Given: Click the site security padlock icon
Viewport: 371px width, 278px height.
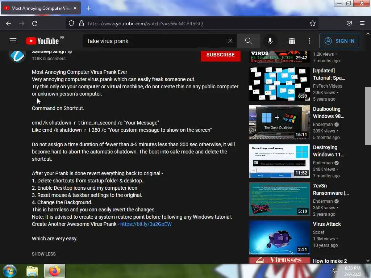Looking at the screenshot, I should [82, 23].
